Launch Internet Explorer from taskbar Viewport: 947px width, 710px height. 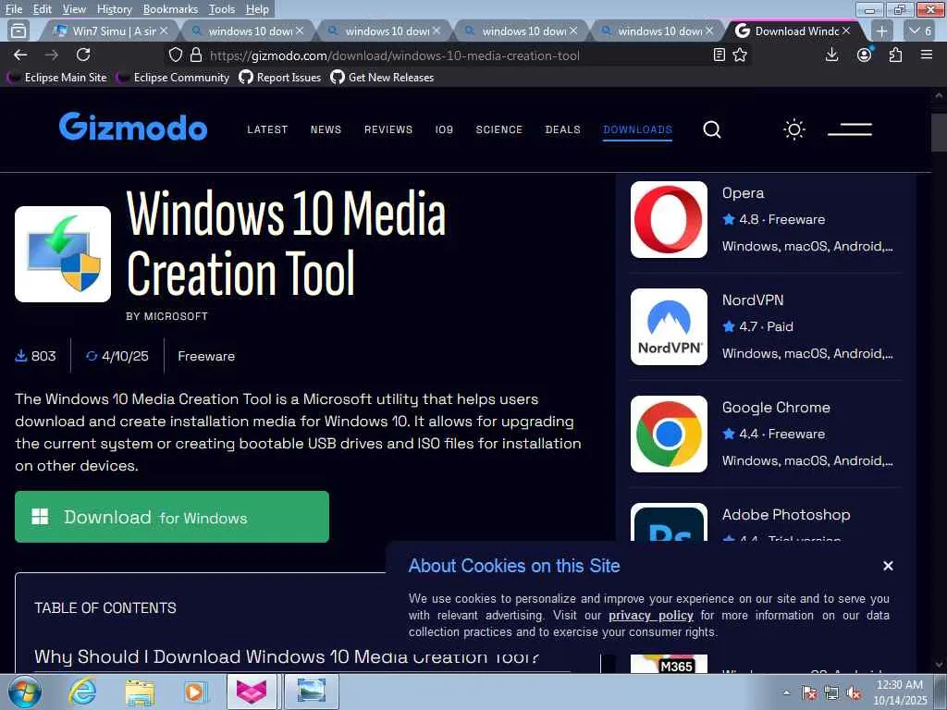click(x=81, y=692)
